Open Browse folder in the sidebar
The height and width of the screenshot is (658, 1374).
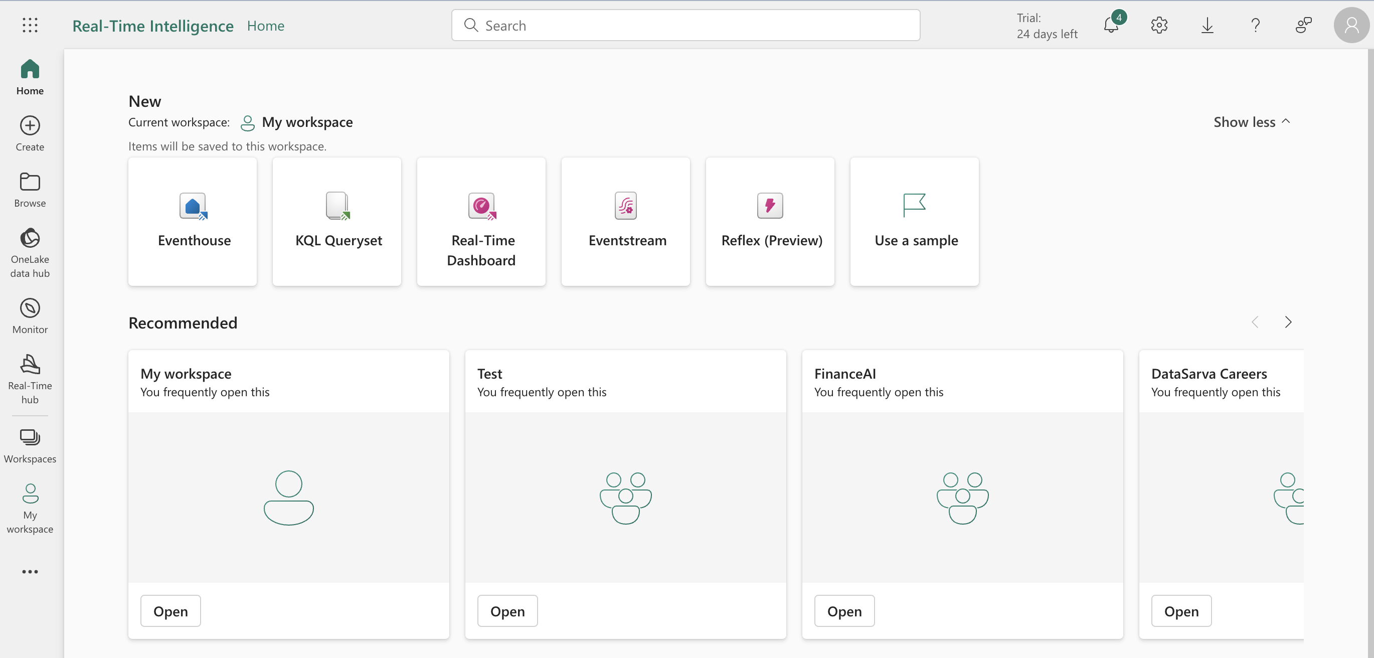30,190
